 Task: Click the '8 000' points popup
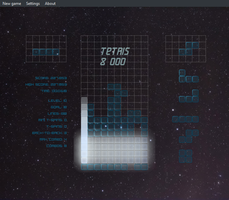pyautogui.click(x=113, y=61)
